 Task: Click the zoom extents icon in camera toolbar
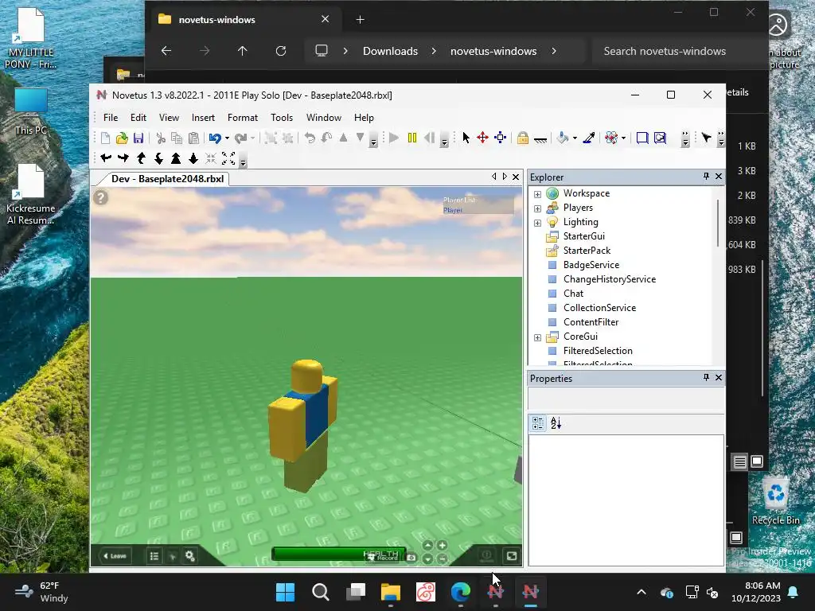pyautogui.click(x=228, y=158)
